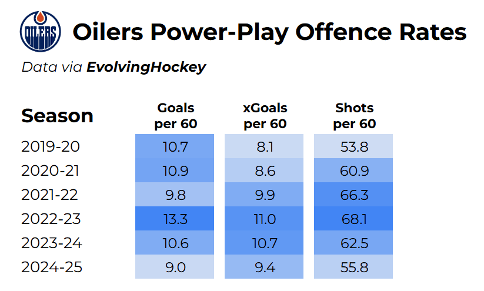The image size is (484, 291).
Task: Click the darkest blue 13.3 goals cell
Action: (x=175, y=219)
